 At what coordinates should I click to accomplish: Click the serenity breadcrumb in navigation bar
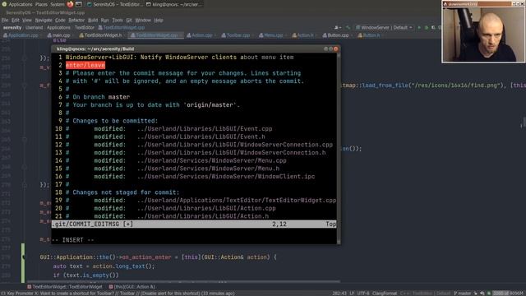click(x=12, y=27)
